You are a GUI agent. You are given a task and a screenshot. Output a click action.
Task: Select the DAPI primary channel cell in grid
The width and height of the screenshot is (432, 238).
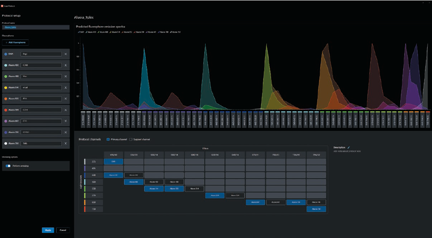tap(113, 161)
